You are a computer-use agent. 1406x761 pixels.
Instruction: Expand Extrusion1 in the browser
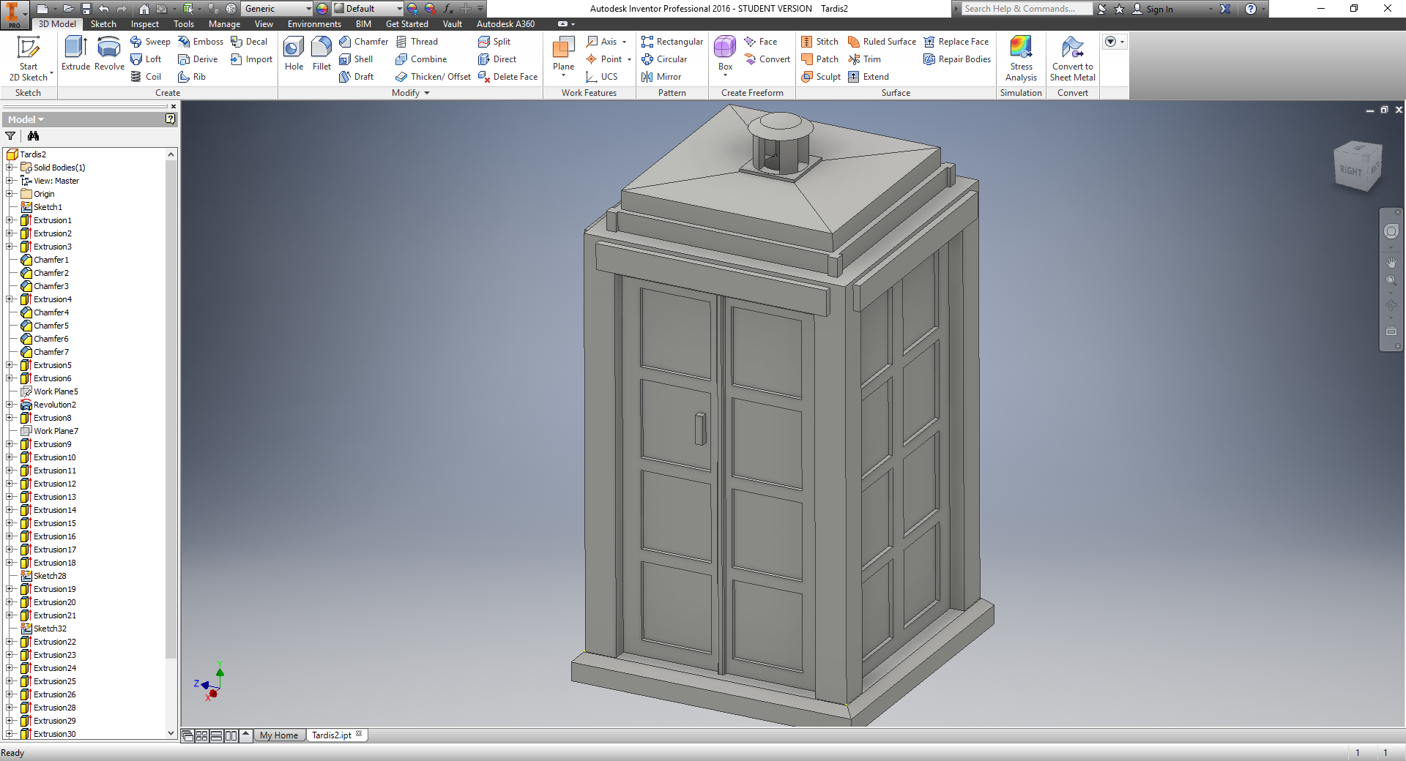coord(10,220)
